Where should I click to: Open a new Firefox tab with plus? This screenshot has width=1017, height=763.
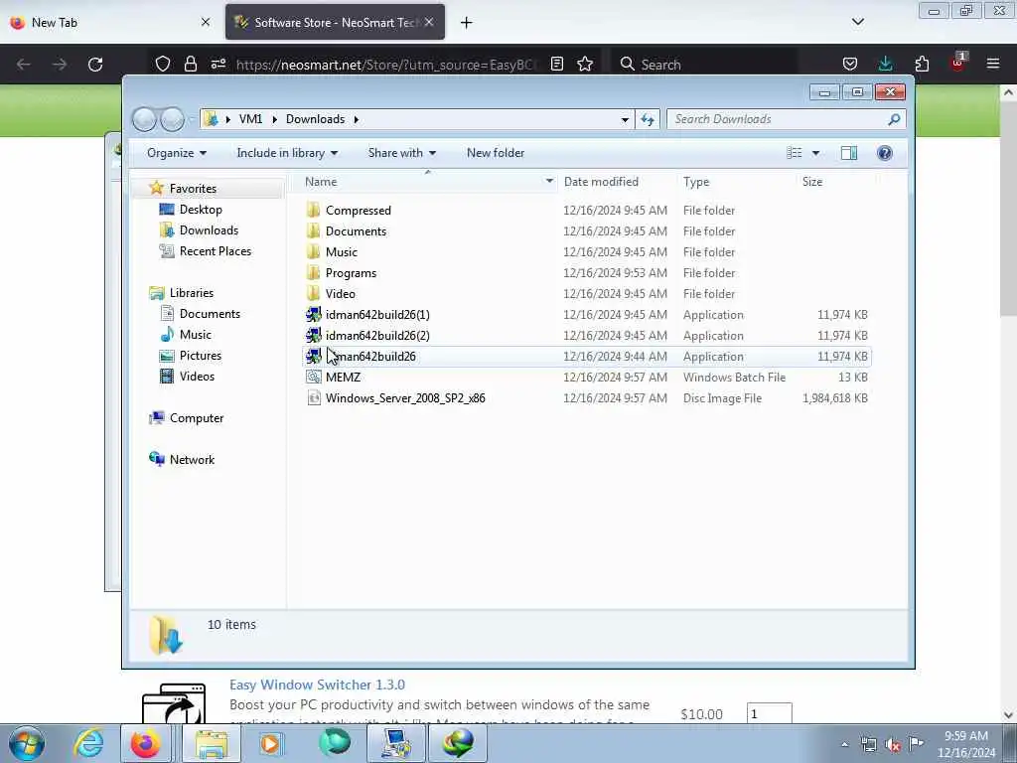coord(467,23)
